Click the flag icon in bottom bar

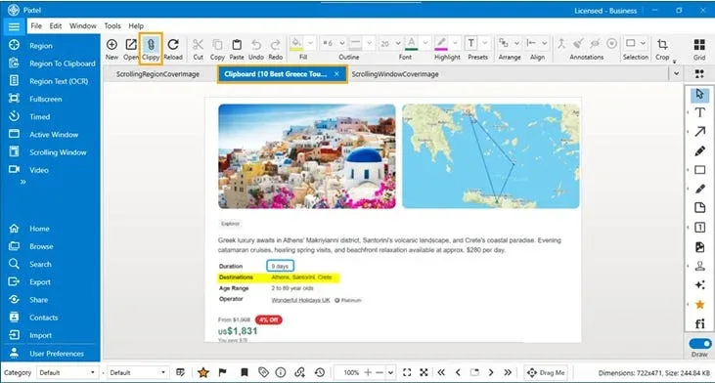[x=223, y=372]
